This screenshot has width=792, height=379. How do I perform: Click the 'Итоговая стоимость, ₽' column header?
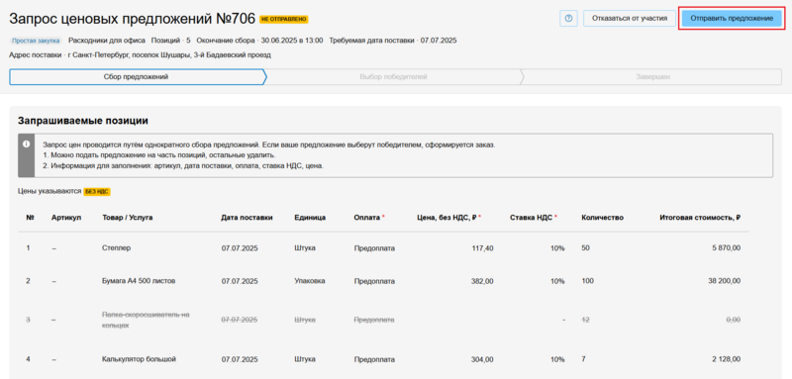pyautogui.click(x=700, y=218)
